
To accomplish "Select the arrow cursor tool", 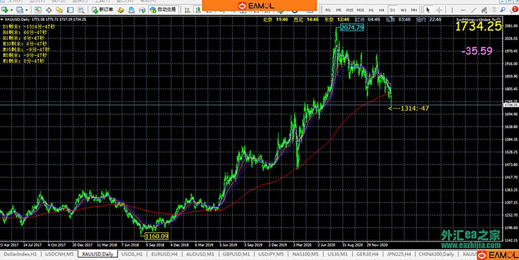I will point(429,10).
